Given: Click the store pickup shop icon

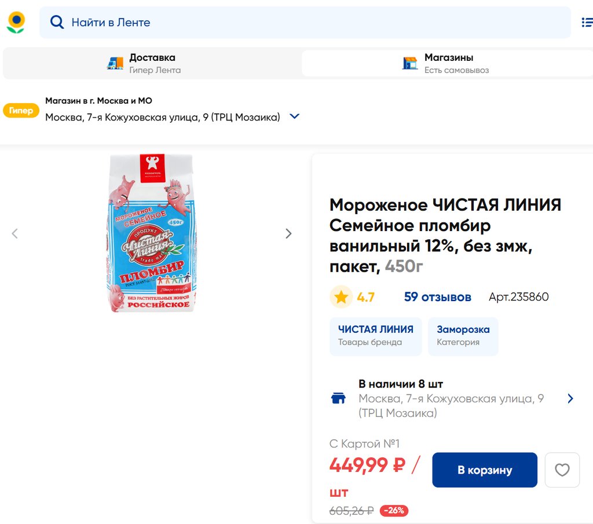Looking at the screenshot, I should (x=410, y=63).
